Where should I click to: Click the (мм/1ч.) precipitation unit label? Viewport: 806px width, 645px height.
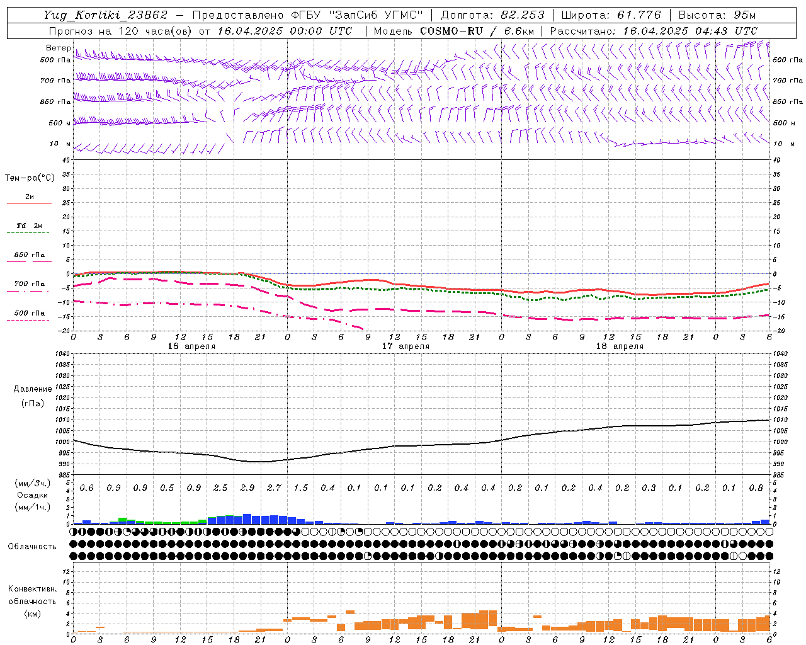[x=33, y=507]
